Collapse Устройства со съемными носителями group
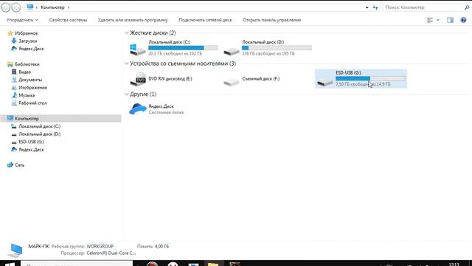 tap(126, 64)
